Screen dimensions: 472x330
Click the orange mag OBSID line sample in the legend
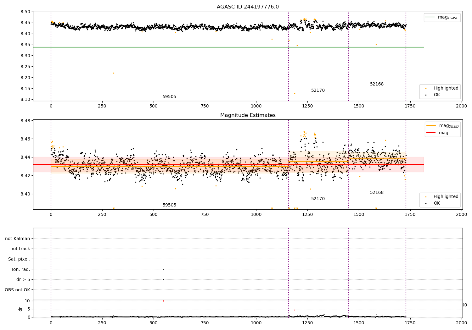tap(431, 125)
